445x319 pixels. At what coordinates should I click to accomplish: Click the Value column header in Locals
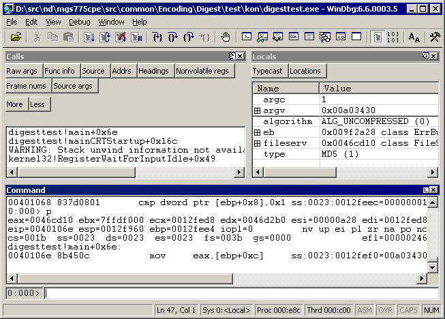tap(379, 88)
